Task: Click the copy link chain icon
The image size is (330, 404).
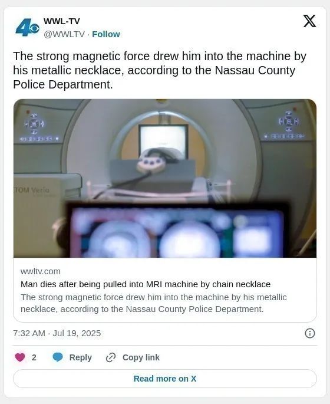Action: click(111, 357)
